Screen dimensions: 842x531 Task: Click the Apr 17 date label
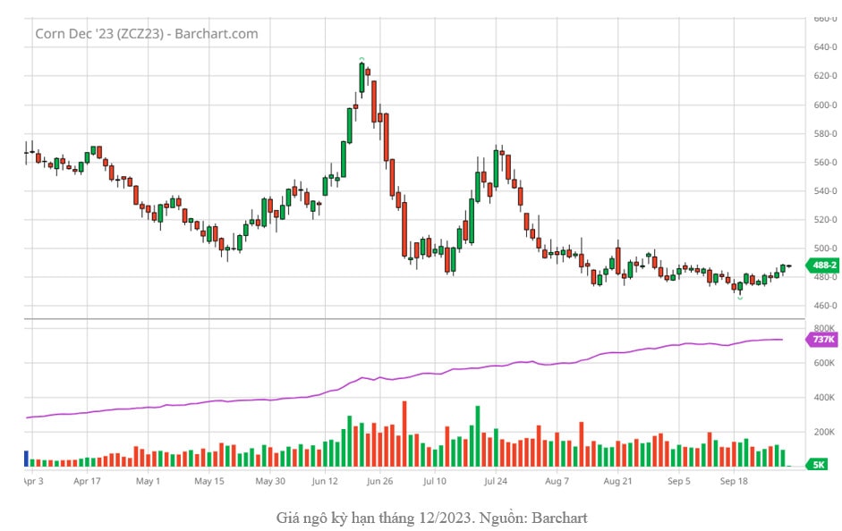pyautogui.click(x=87, y=481)
